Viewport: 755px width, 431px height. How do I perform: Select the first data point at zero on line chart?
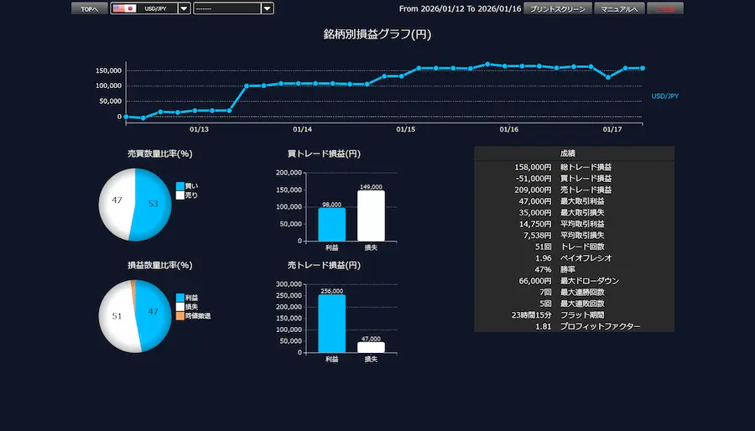pos(126,117)
